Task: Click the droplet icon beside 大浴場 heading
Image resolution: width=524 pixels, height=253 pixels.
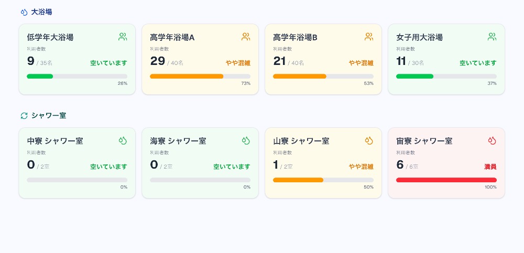Action: coord(24,12)
